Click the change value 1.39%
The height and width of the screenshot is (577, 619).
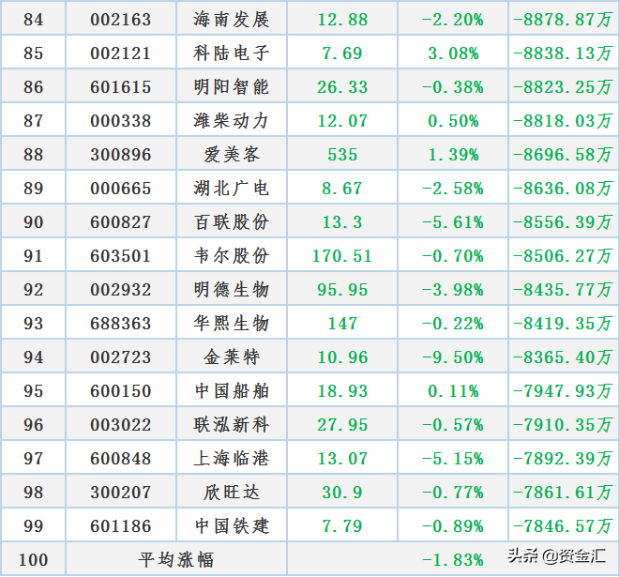tap(453, 155)
